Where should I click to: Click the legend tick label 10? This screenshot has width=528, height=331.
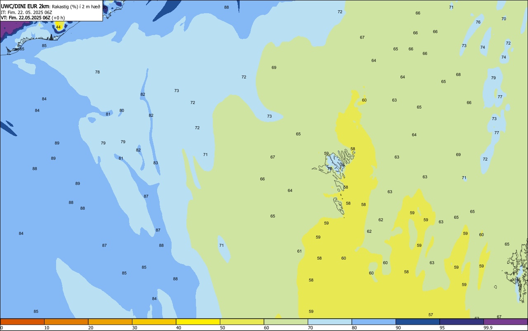click(x=47, y=328)
